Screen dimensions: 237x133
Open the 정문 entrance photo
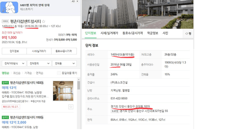(166, 14)
